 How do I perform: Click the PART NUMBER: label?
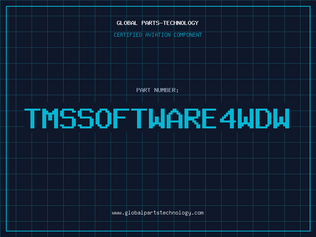pyautogui.click(x=157, y=90)
